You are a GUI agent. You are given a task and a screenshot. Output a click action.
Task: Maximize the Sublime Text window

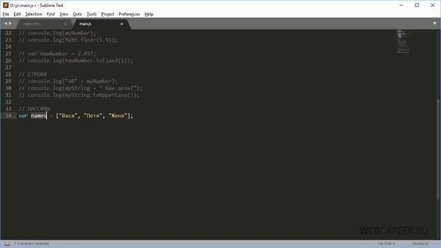417,5
